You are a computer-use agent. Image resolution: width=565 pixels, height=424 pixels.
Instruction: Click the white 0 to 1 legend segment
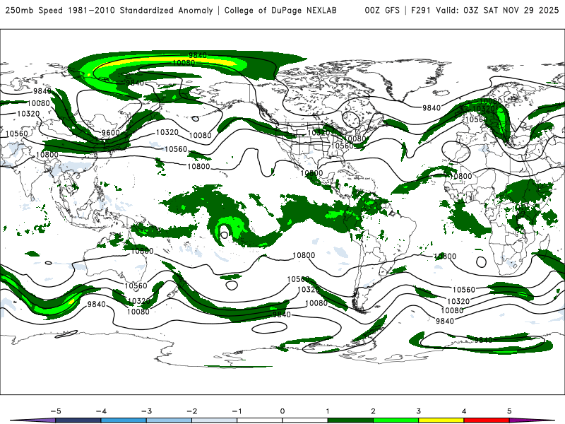(x=305, y=420)
